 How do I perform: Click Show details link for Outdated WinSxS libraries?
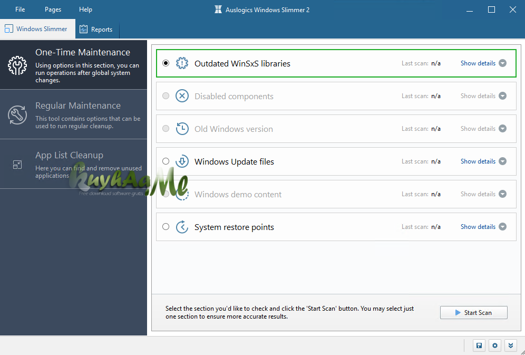(478, 63)
